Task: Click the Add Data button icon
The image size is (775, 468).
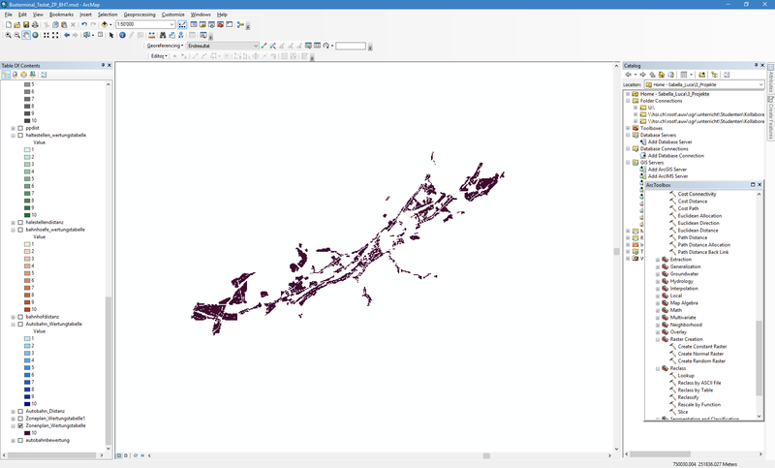Action: click(x=105, y=24)
